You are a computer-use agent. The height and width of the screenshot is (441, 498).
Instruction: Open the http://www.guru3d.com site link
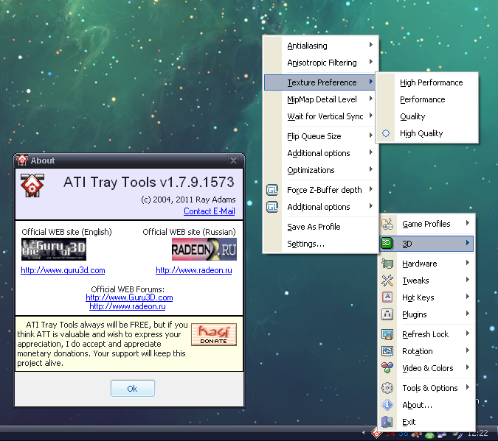pyautogui.click(x=63, y=270)
